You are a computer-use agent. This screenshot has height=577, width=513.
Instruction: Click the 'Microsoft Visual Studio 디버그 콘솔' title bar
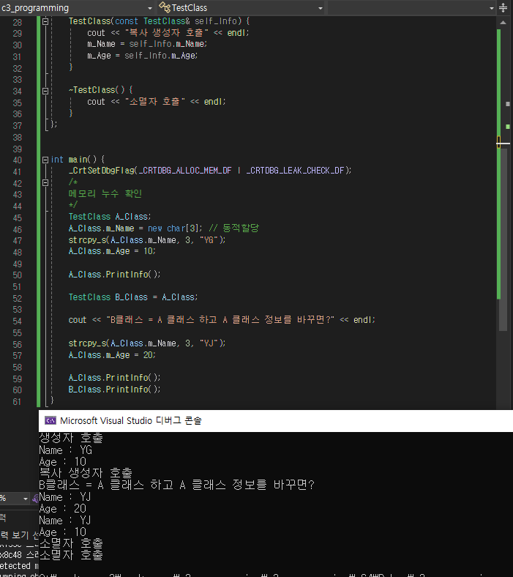[276, 420]
